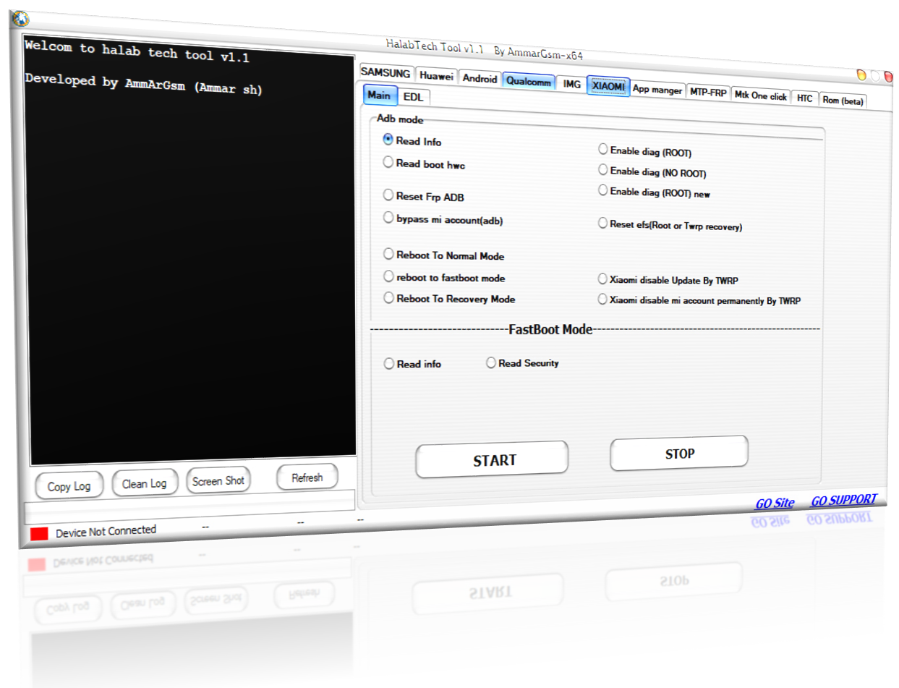The height and width of the screenshot is (688, 899).
Task: Select the XIAOMI tab
Action: coord(608,86)
